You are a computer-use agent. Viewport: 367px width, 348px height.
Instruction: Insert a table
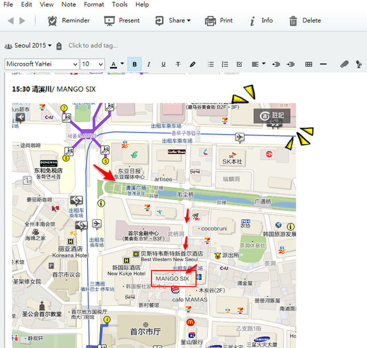click(x=309, y=64)
